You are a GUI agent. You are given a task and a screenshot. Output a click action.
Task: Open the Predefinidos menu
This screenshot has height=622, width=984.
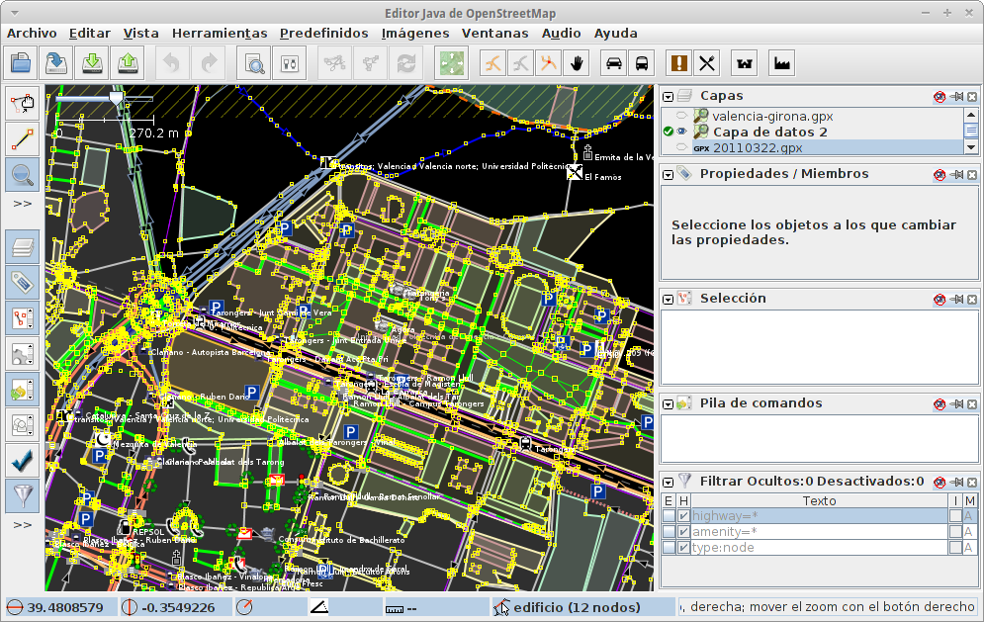coord(323,33)
